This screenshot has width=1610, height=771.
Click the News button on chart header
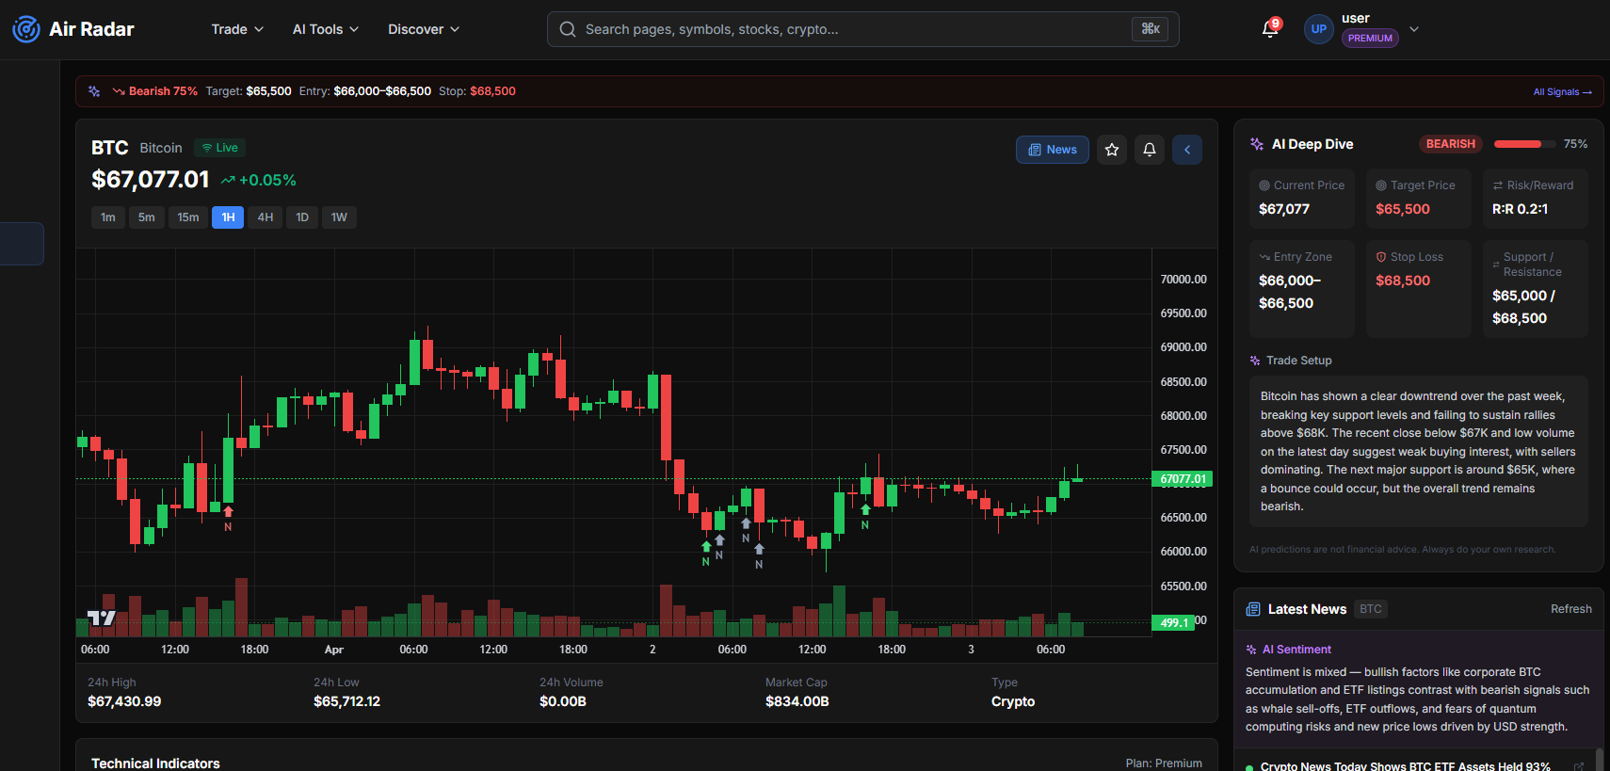click(1053, 150)
